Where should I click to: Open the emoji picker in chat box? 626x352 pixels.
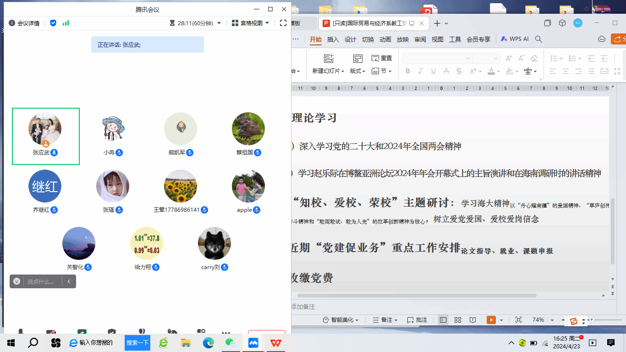click(x=17, y=281)
